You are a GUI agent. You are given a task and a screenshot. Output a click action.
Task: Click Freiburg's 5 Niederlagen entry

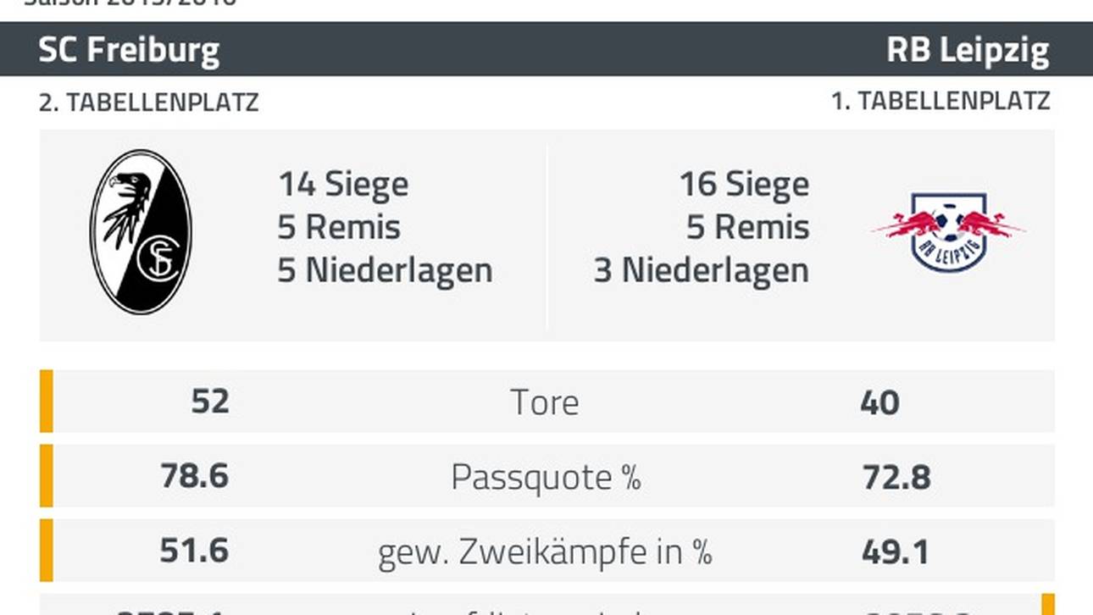pyautogui.click(x=385, y=271)
